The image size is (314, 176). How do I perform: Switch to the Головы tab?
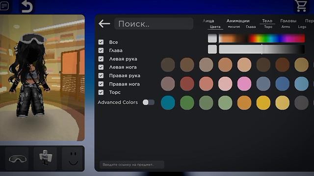[288, 21]
